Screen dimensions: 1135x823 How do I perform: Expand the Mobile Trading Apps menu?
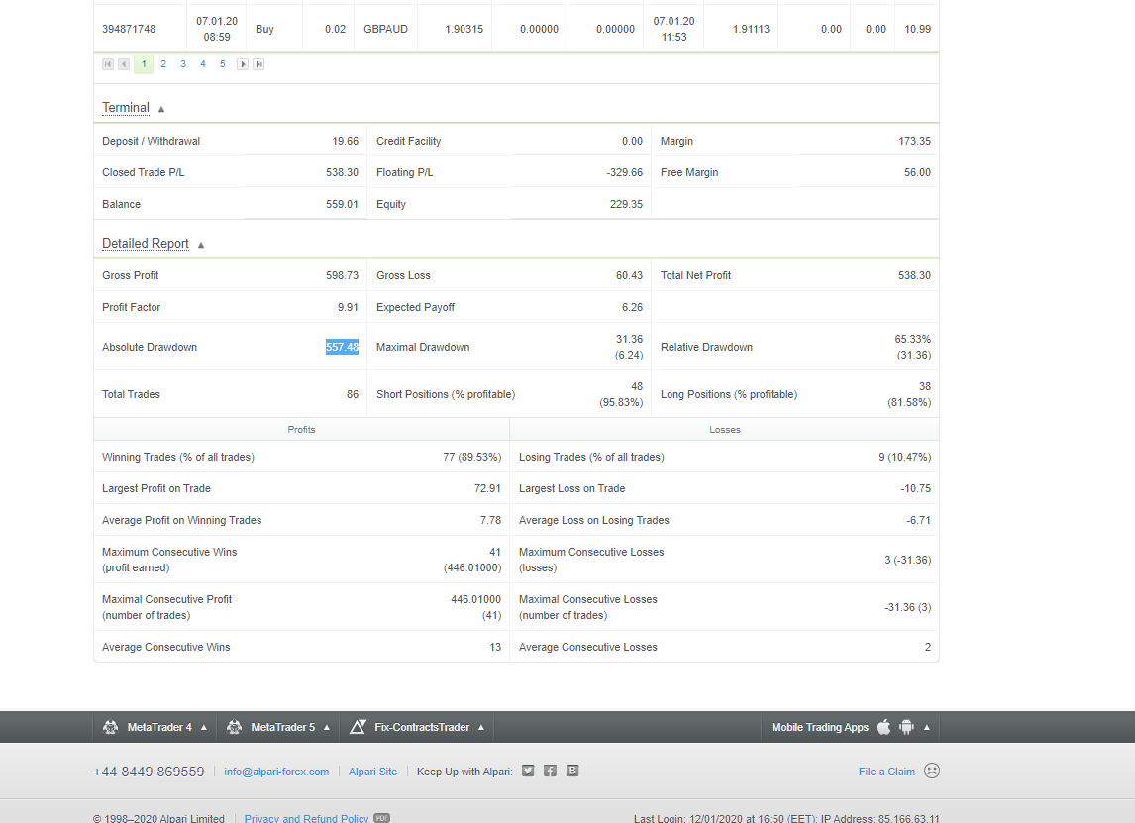(820, 727)
